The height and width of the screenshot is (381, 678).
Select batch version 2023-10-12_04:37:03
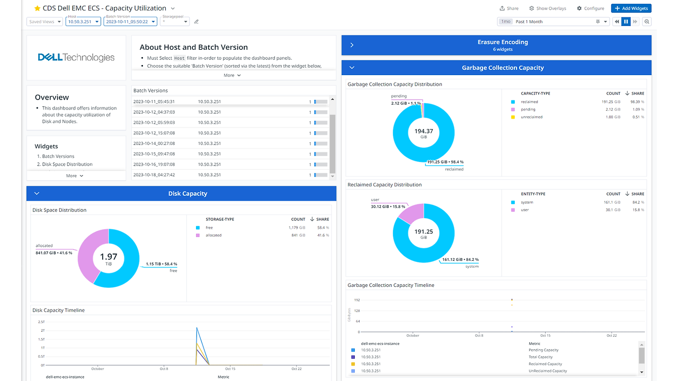[230, 112]
